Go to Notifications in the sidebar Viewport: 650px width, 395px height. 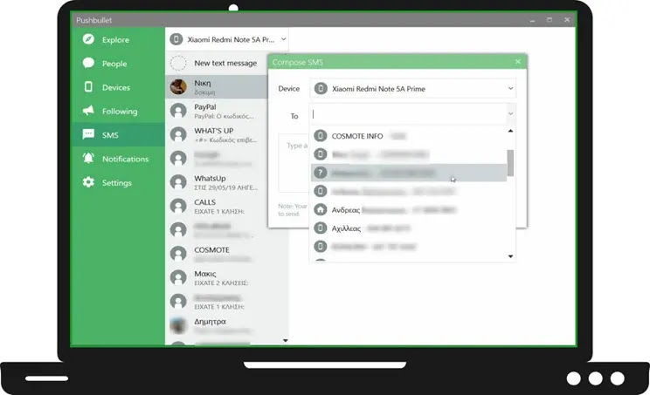[x=118, y=159]
